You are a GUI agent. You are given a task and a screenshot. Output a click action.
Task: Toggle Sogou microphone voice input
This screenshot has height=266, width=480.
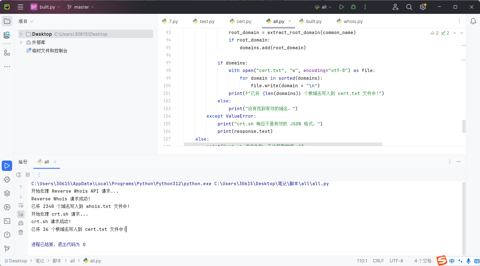click(x=468, y=261)
